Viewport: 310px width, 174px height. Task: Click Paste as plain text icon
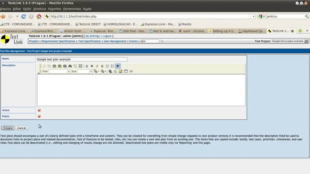coord(60,66)
